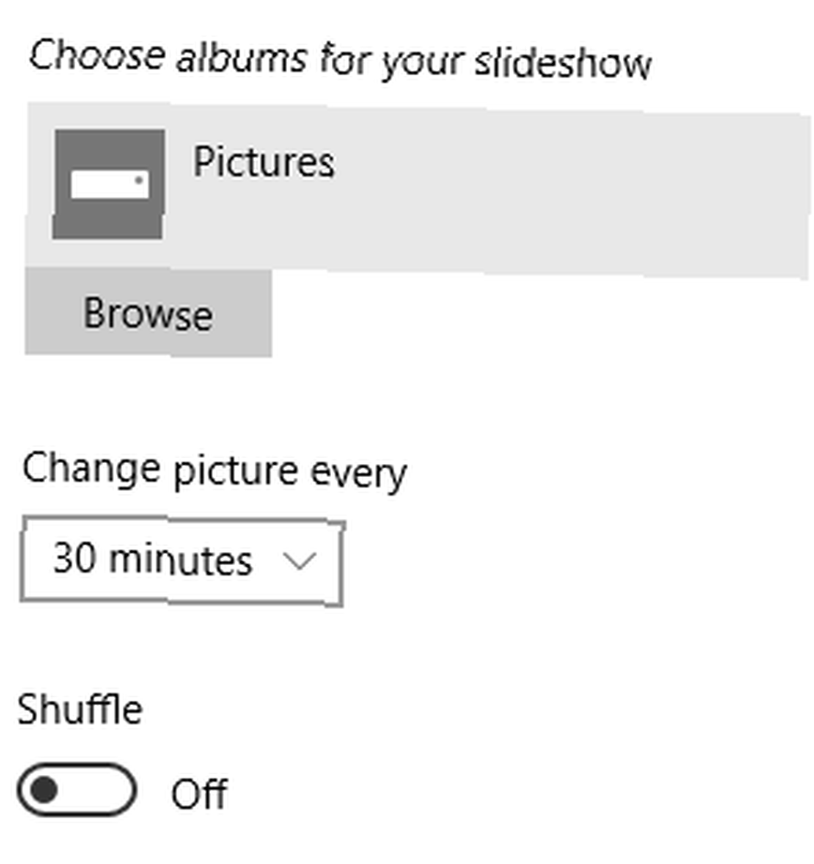Click the Choose albums for your slideshow heading

[340, 60]
